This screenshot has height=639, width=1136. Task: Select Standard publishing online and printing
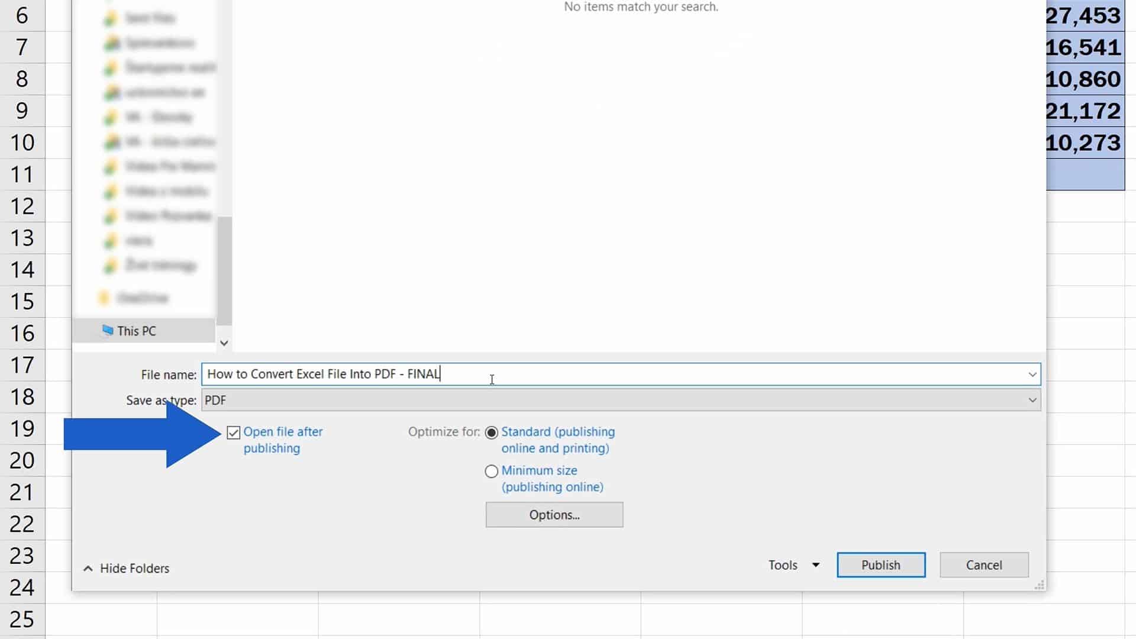point(492,433)
